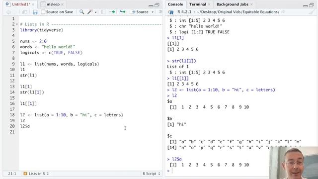The width and height of the screenshot is (318, 179).
Task: Close the Untitled1 tab
Action: click(33, 4)
